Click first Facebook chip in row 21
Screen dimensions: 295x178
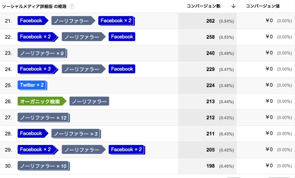click(33, 21)
